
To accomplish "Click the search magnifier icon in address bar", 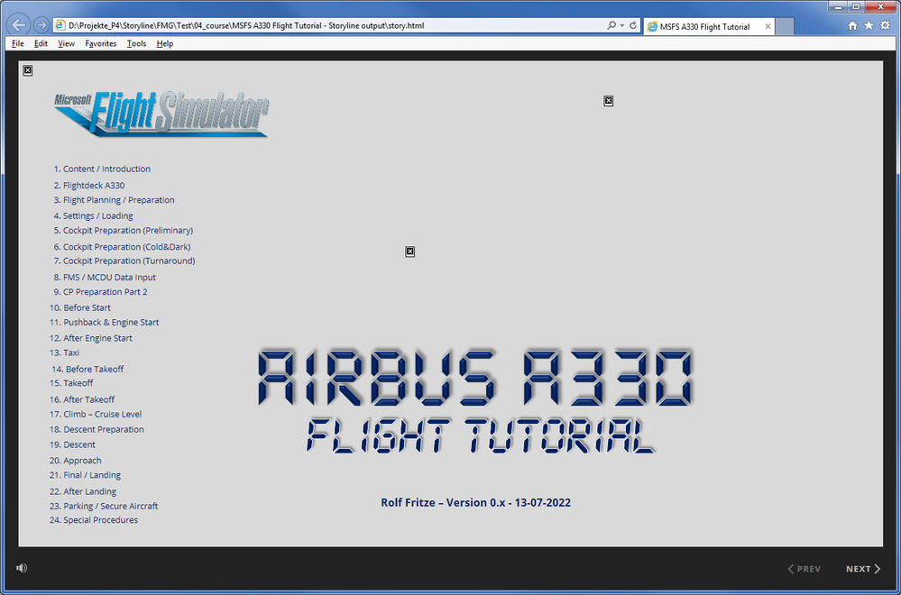I will click(x=611, y=25).
